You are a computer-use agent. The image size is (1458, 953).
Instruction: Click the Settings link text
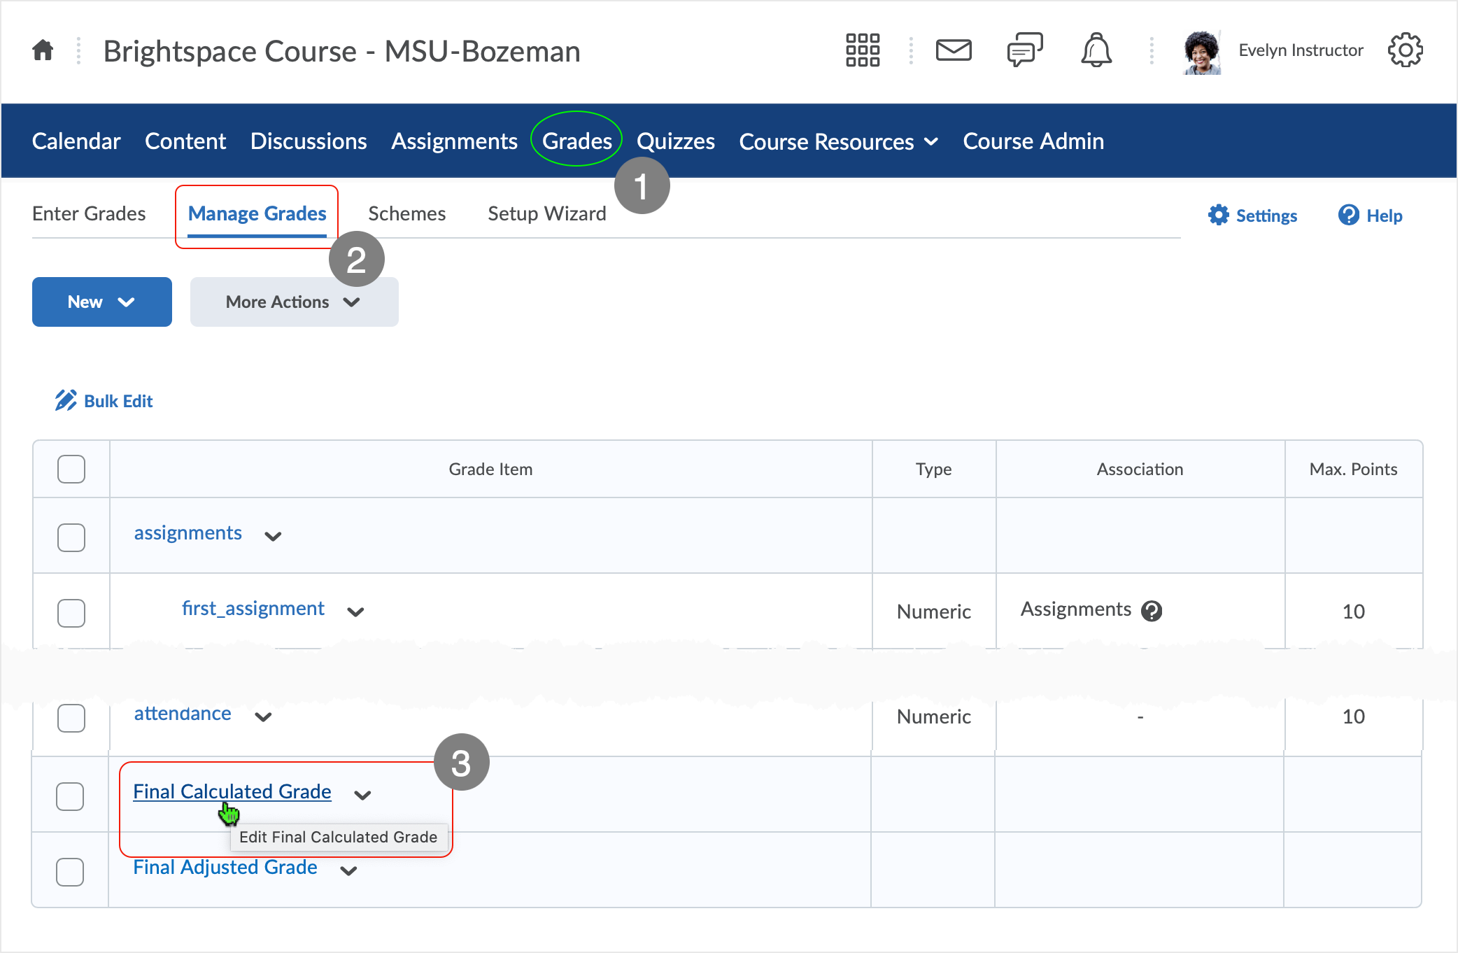tap(1266, 216)
